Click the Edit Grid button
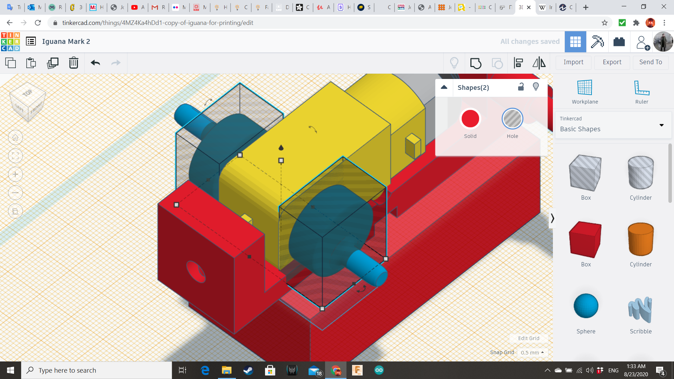 [x=528, y=338]
